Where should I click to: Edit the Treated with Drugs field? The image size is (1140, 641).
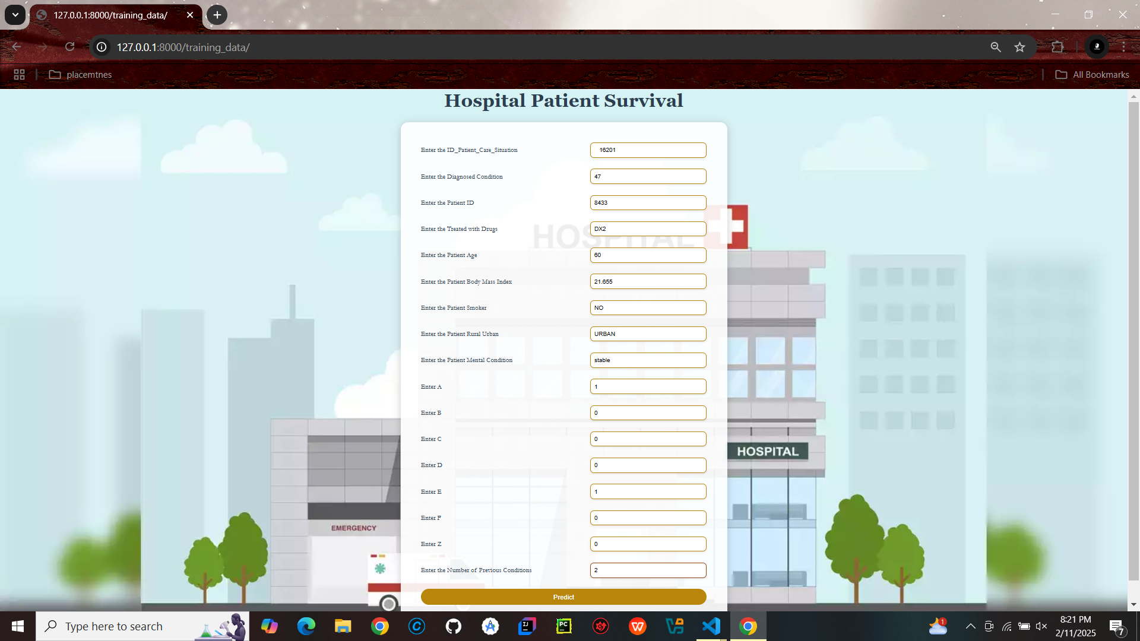[648, 229]
